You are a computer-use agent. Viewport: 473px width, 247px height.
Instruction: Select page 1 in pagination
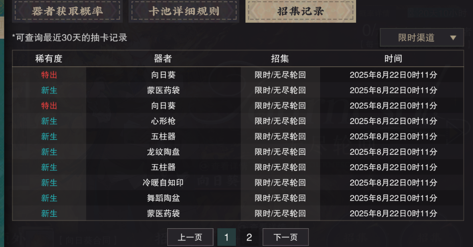pyautogui.click(x=227, y=237)
